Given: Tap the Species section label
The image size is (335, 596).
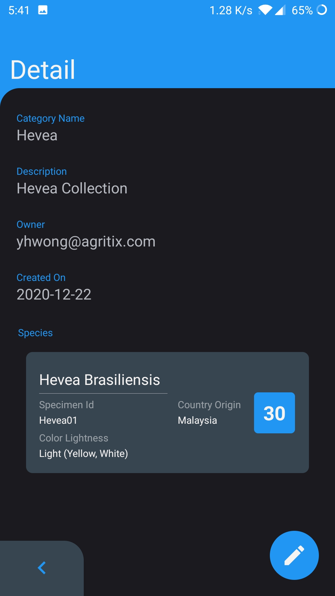Looking at the screenshot, I should 35,333.
